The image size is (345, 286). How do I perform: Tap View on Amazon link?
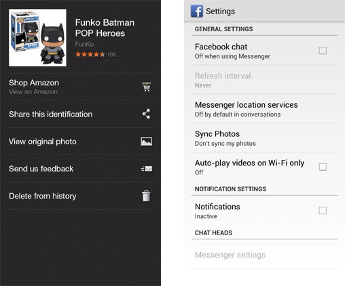(x=33, y=92)
